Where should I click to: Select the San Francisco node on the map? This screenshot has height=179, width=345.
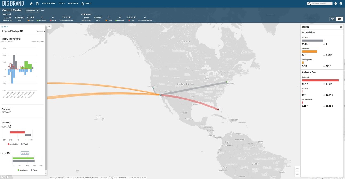(x=153, y=88)
